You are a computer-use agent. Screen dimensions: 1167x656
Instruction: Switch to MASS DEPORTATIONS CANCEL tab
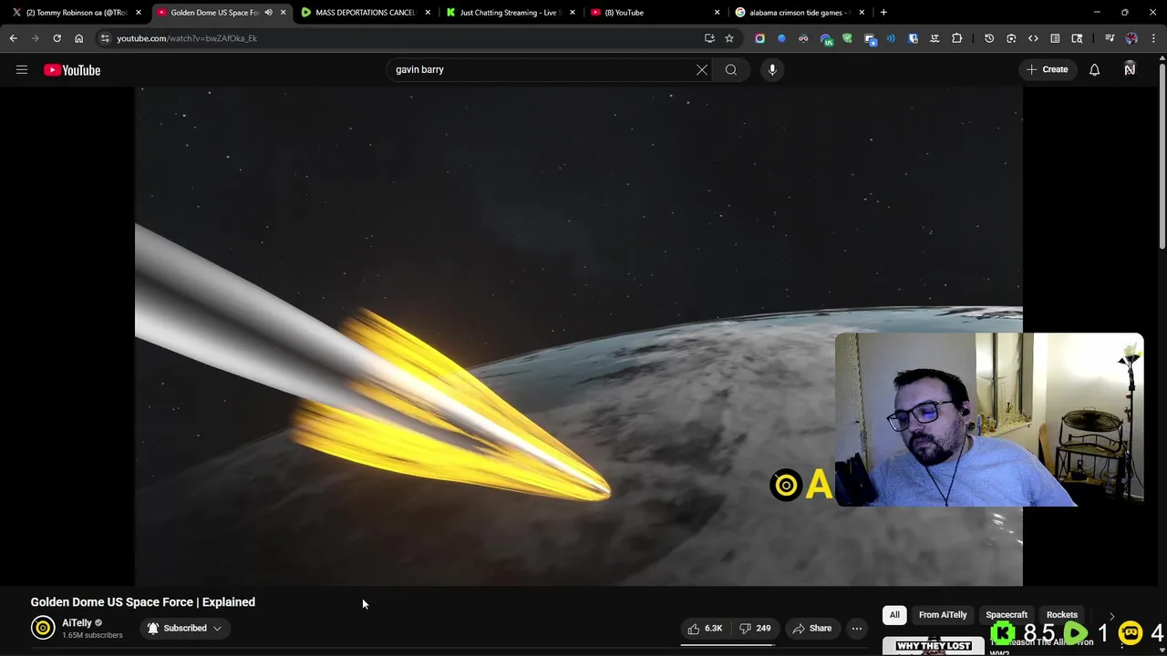tap(365, 13)
